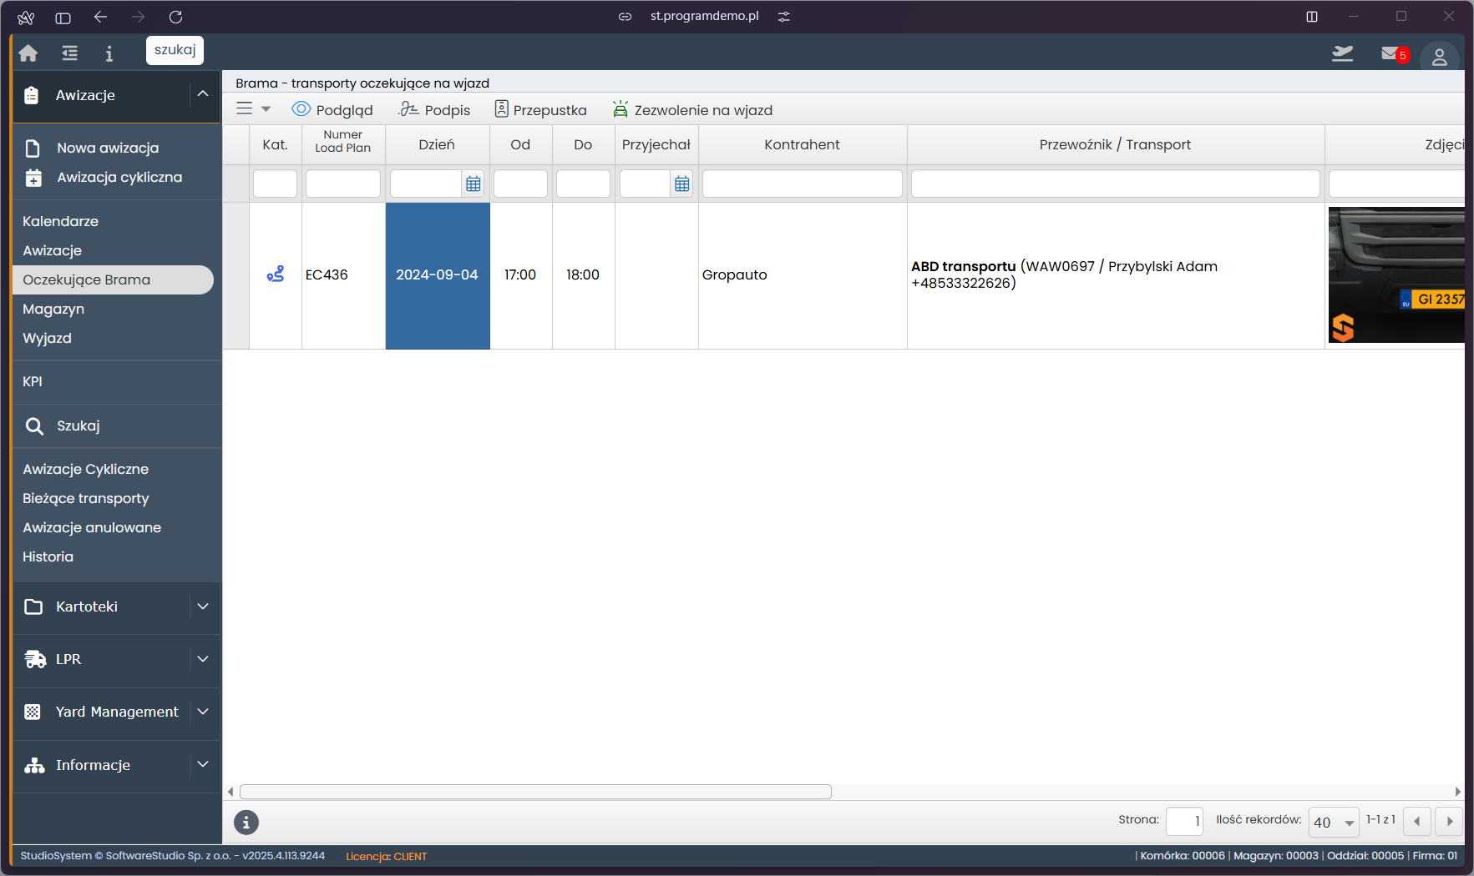Click Zezwolenie na wjazd siren icon
This screenshot has height=876, width=1474.
620,109
